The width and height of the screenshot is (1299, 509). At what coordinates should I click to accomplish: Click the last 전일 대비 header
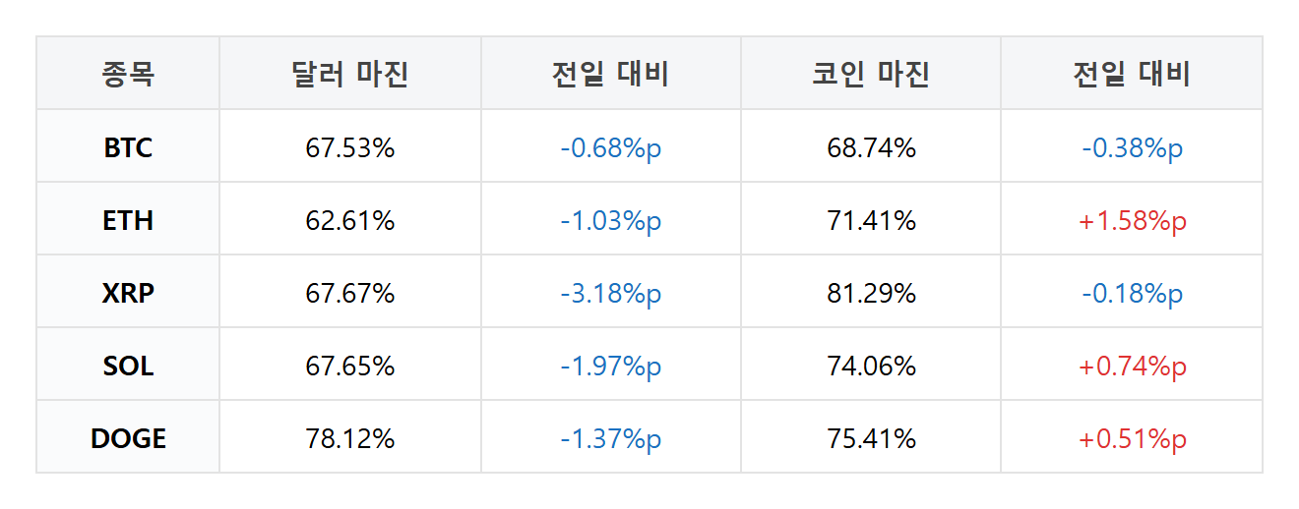click(x=1132, y=74)
